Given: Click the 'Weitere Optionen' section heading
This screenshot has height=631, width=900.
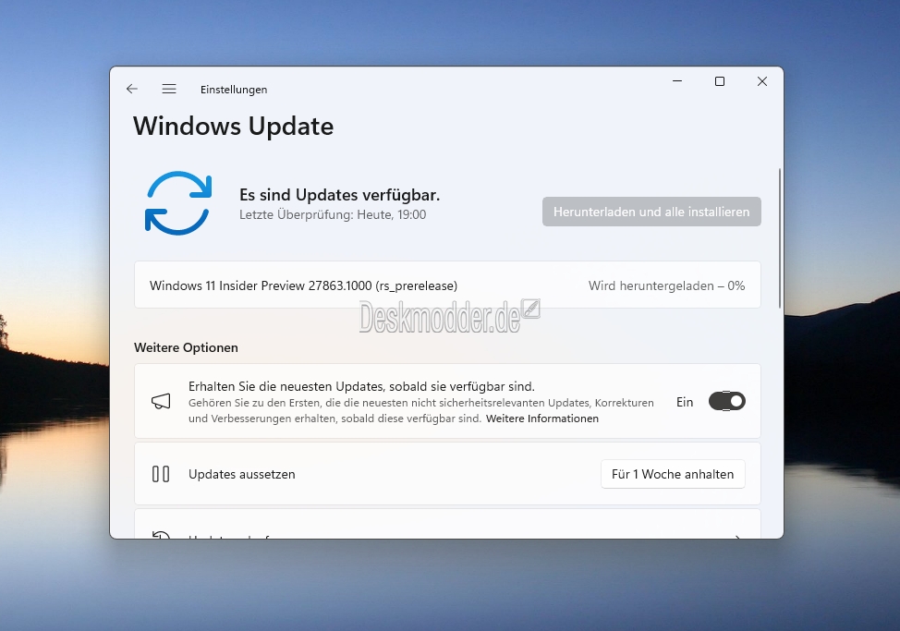Looking at the screenshot, I should pyautogui.click(x=186, y=347).
